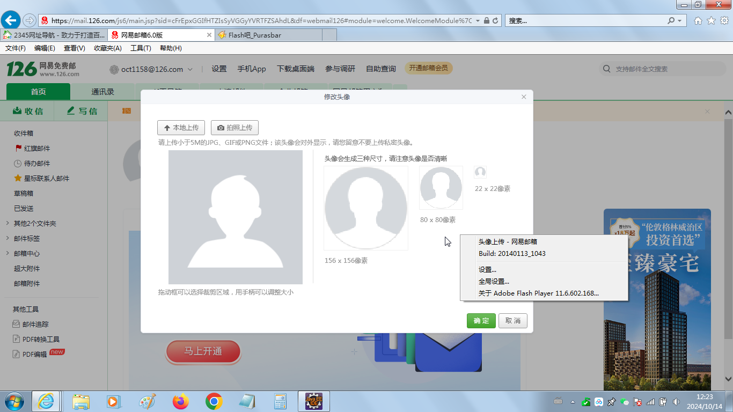This screenshot has width=733, height=412.
Task: Click the search magnifier in IE search box
Action: pyautogui.click(x=671, y=20)
